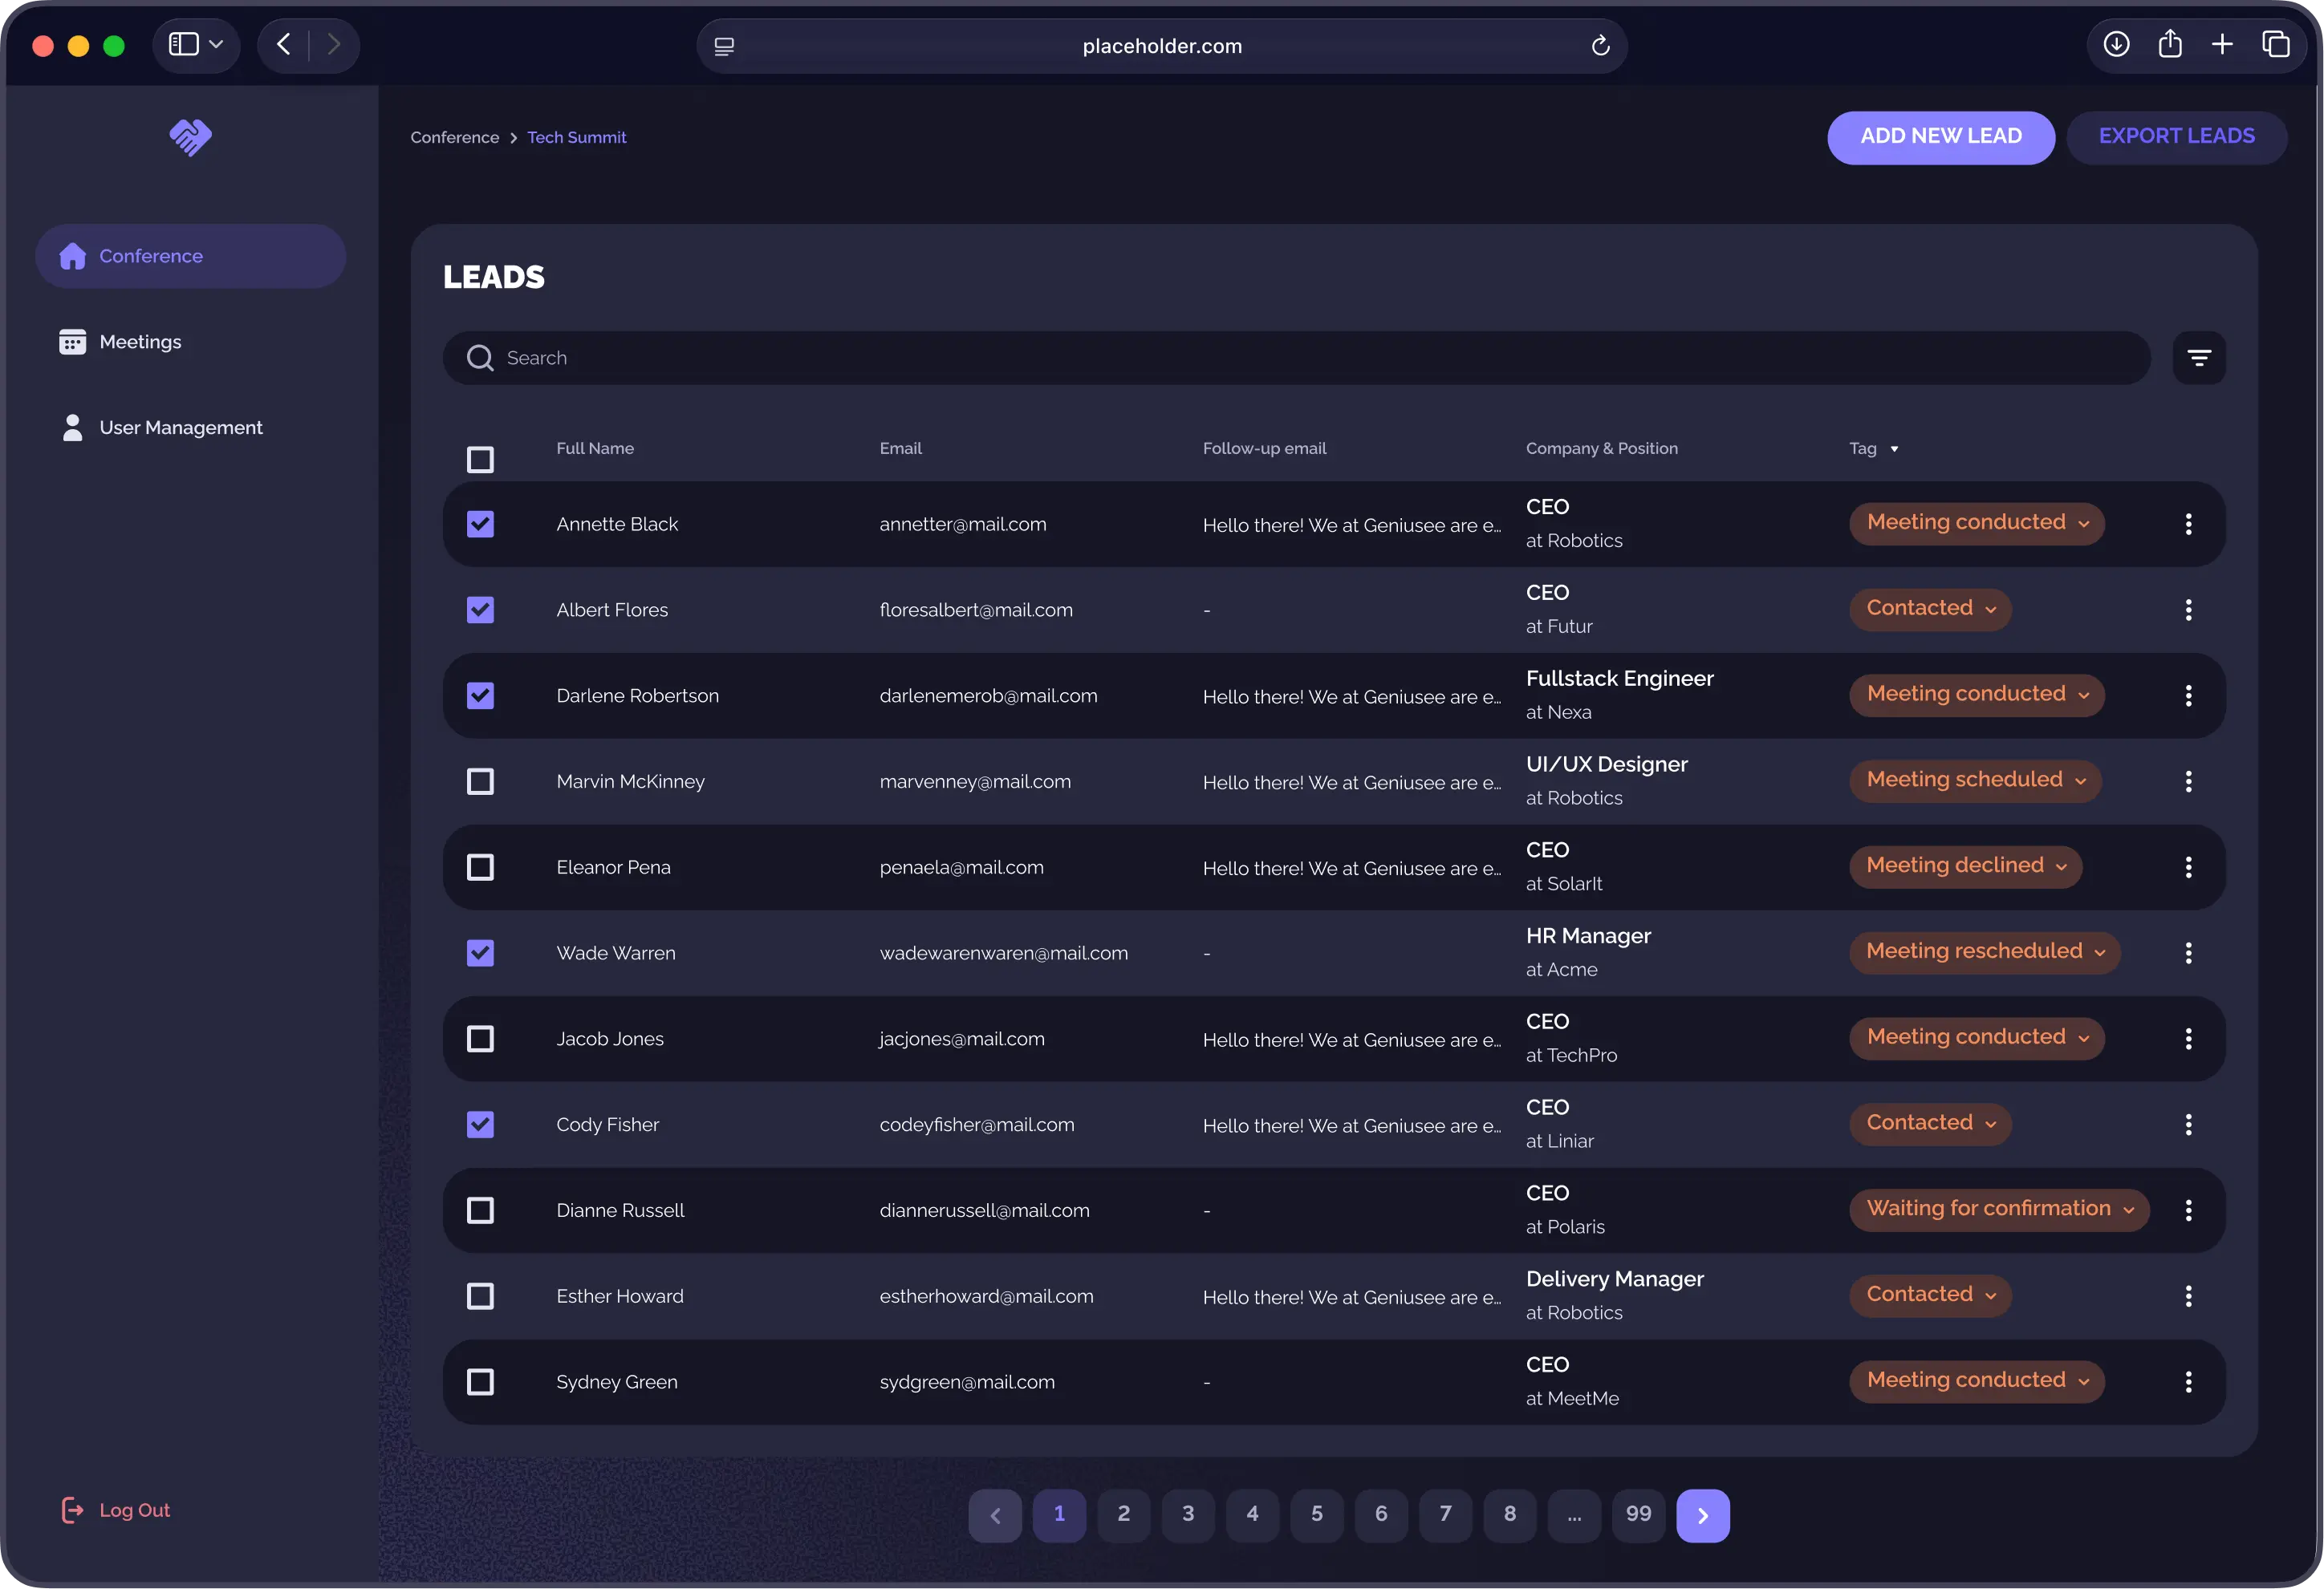Image resolution: width=2324 pixels, height=1589 pixels.
Task: Uncheck the checkbox for Albert Flores
Action: [480, 610]
